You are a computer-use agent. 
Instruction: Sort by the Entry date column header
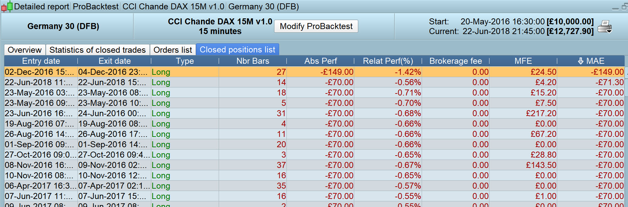point(41,61)
